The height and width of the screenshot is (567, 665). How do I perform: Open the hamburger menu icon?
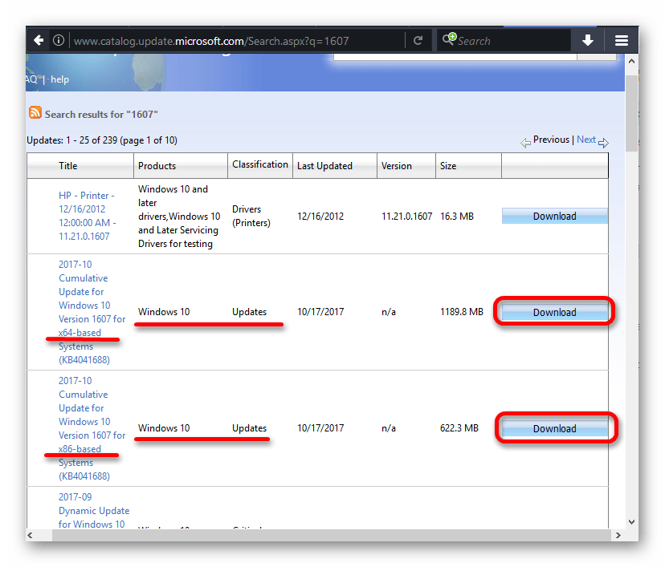(621, 40)
